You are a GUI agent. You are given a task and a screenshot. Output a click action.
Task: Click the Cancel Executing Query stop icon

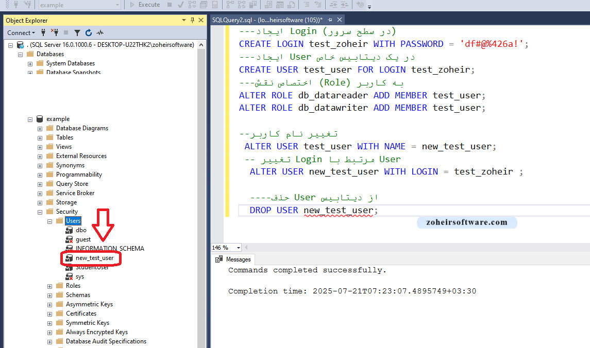click(x=170, y=5)
